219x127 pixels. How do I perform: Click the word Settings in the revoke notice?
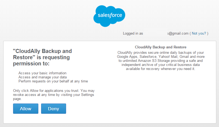88,95
